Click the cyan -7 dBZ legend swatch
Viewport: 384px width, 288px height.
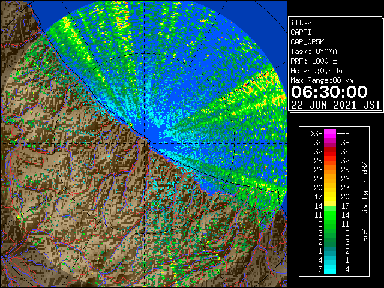pos(330,269)
